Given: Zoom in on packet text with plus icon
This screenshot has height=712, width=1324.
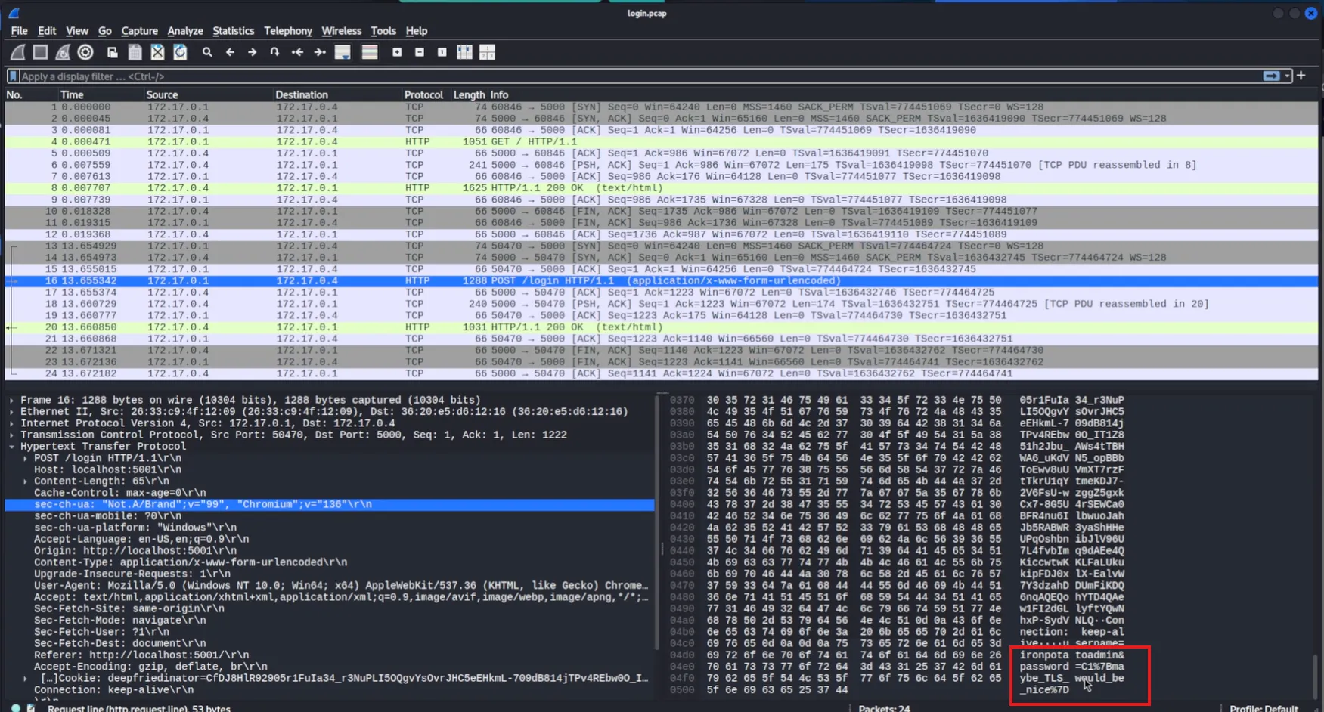Looking at the screenshot, I should [x=397, y=52].
